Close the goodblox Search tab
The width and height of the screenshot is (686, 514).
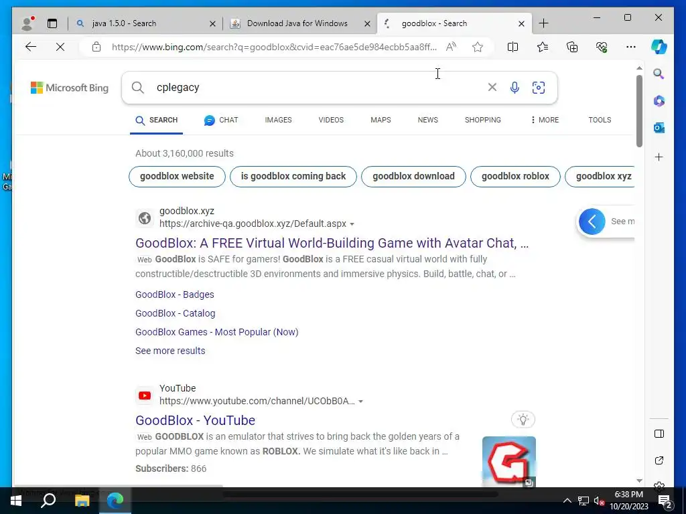(521, 23)
